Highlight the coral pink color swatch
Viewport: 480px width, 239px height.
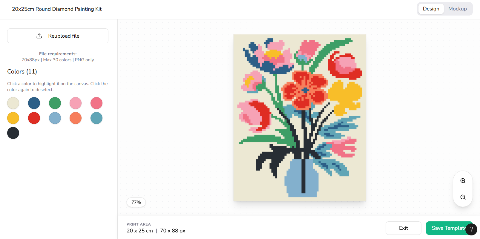point(96,103)
